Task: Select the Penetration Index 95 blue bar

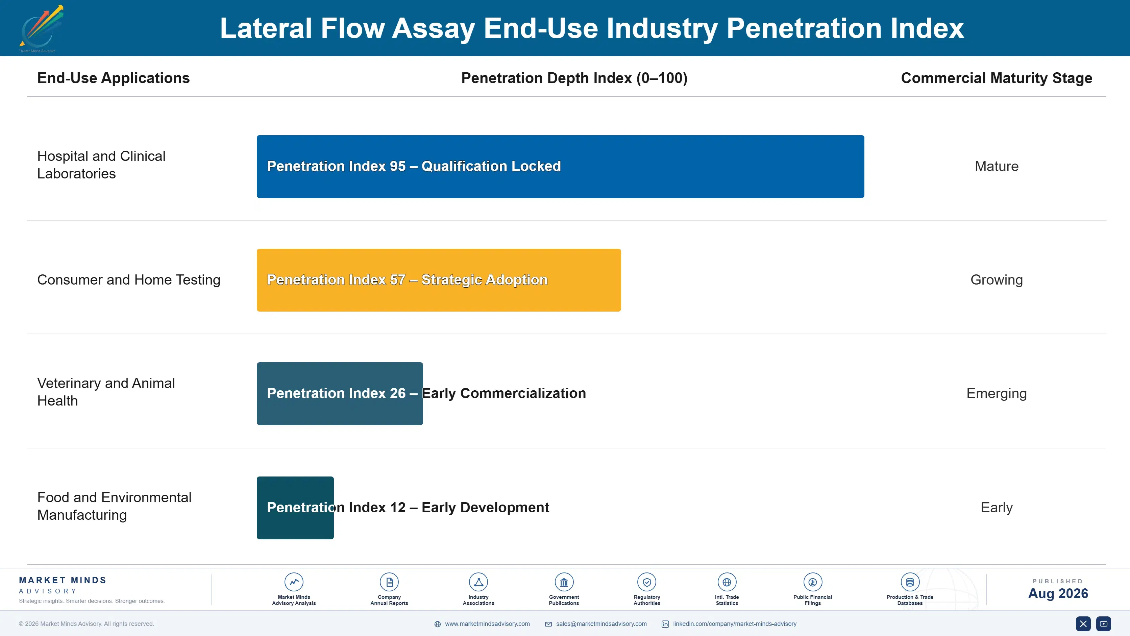Action: pos(560,166)
